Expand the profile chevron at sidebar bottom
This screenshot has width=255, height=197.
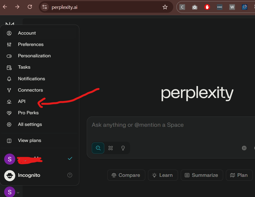(x=18, y=193)
